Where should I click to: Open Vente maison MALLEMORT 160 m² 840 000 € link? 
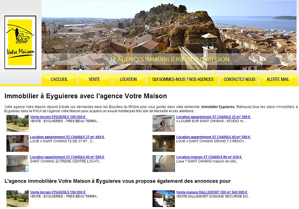click(x=212, y=192)
